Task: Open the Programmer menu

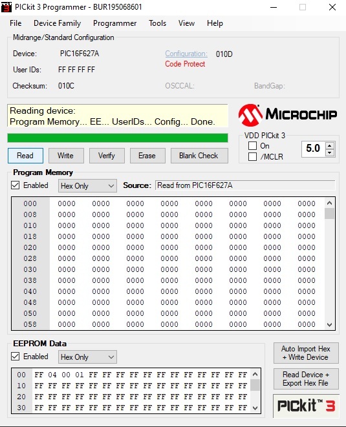Action: 114,23
